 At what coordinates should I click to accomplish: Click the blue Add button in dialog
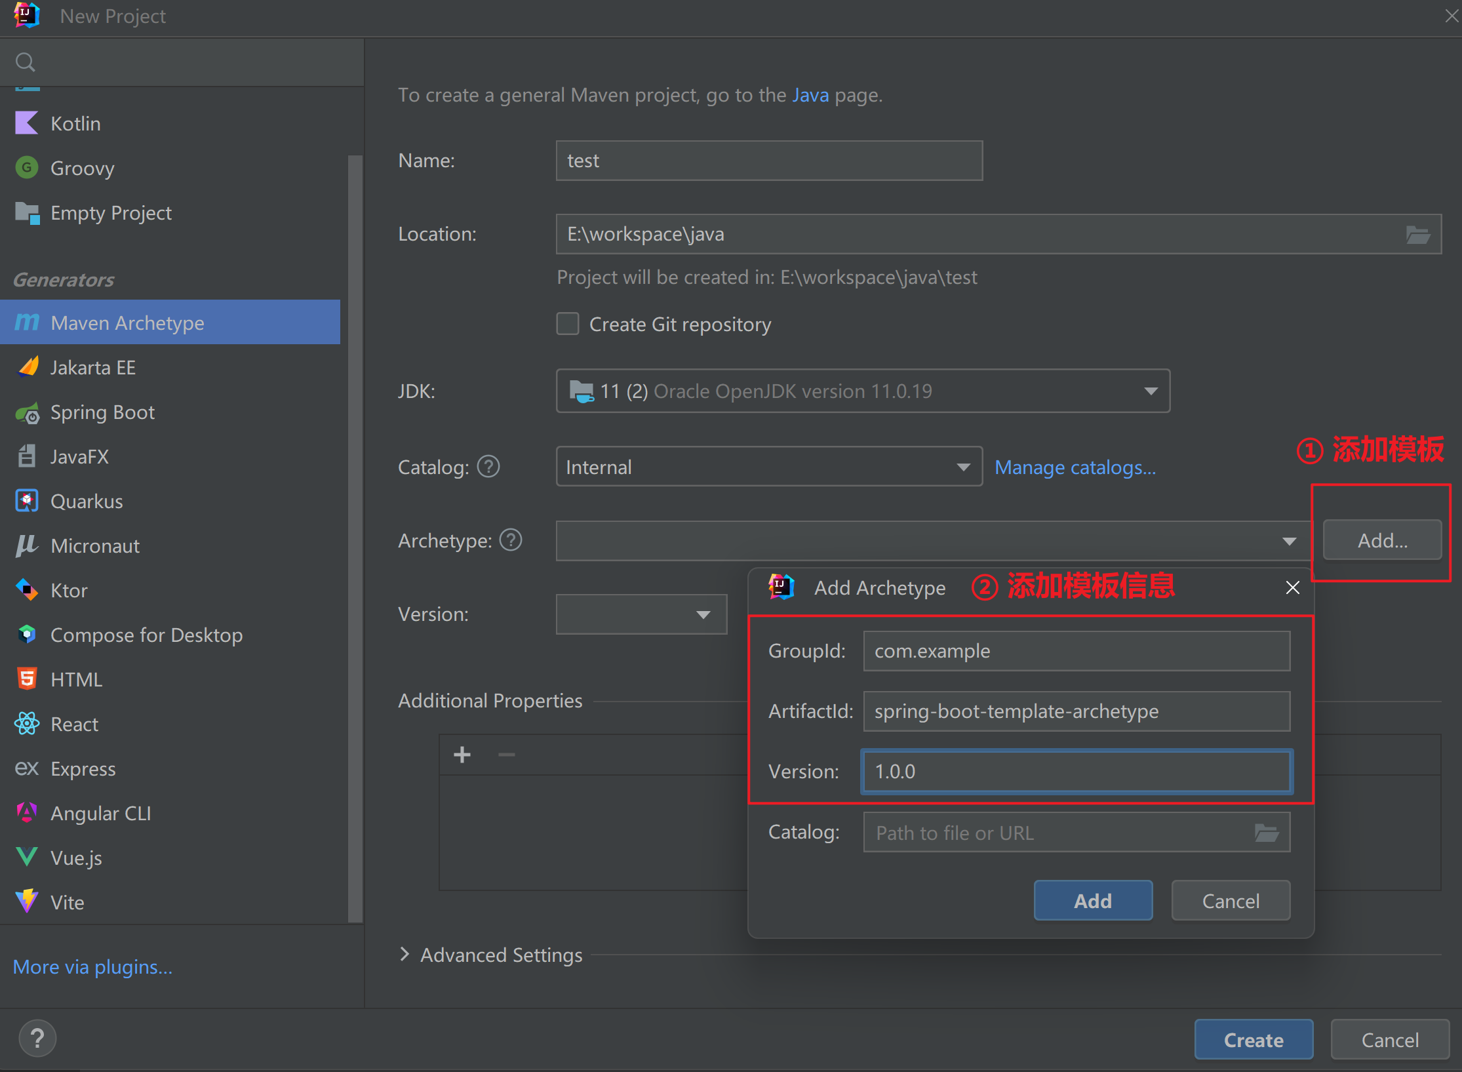click(x=1092, y=900)
